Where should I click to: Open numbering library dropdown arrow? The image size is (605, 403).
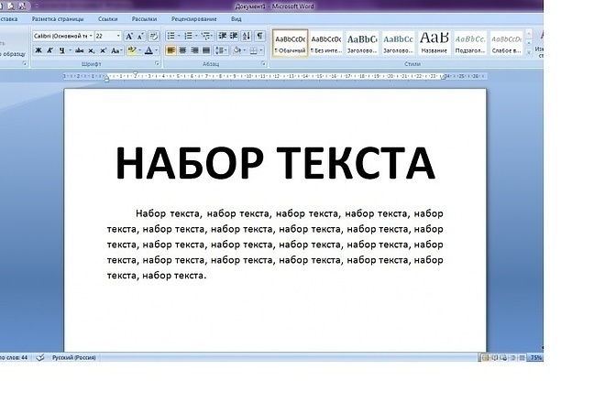click(x=196, y=37)
